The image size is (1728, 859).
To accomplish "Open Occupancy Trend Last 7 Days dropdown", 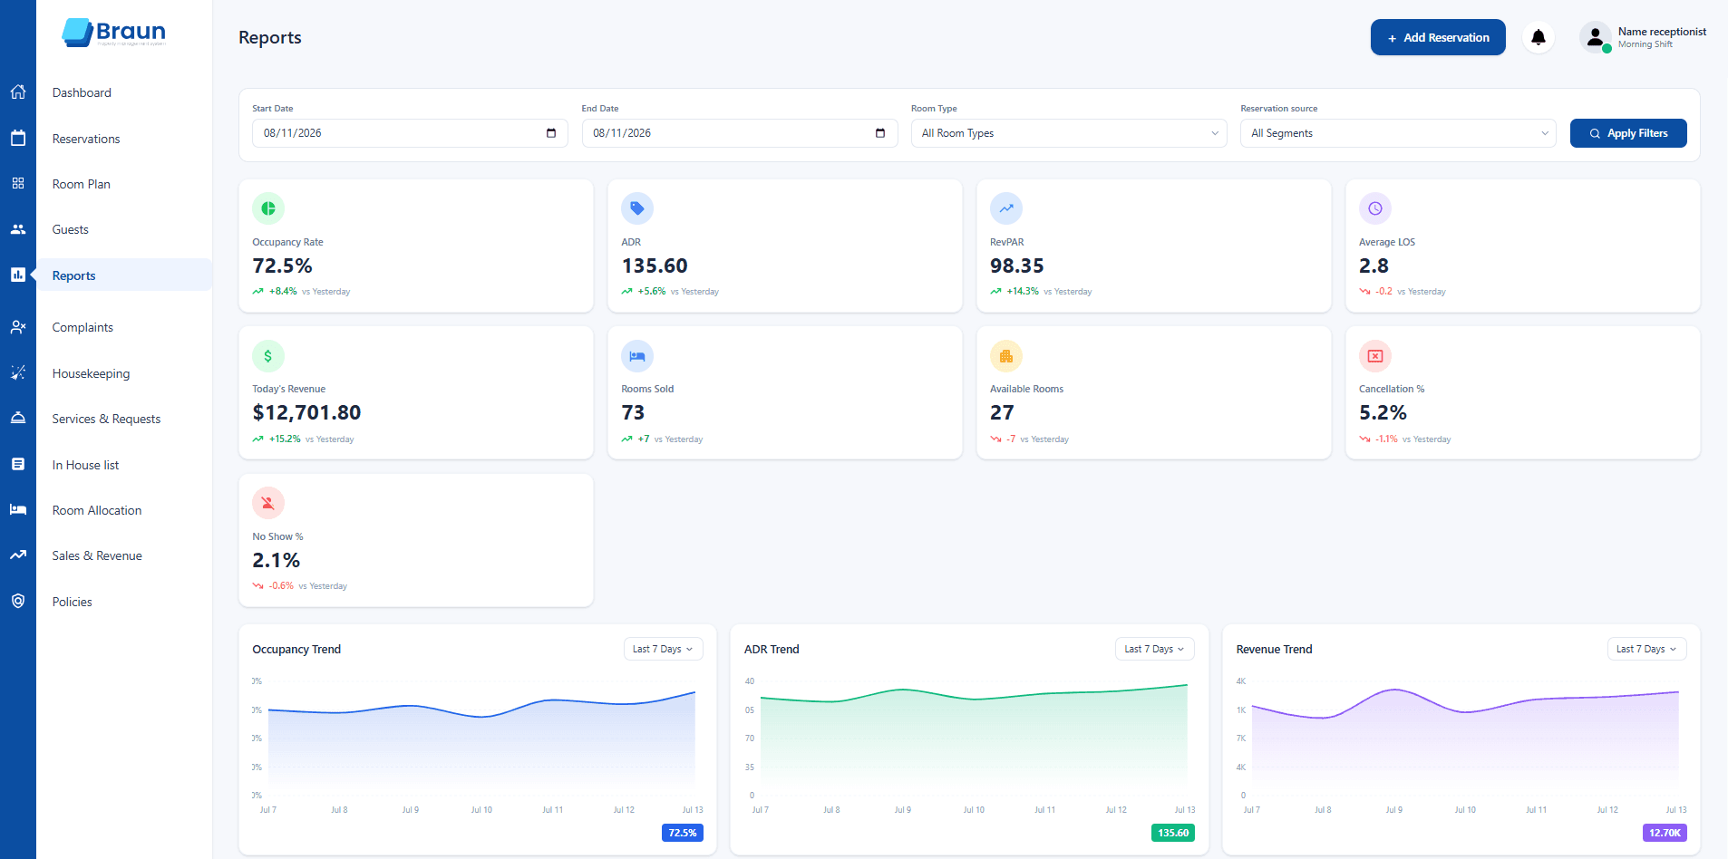I will tap(663, 649).
